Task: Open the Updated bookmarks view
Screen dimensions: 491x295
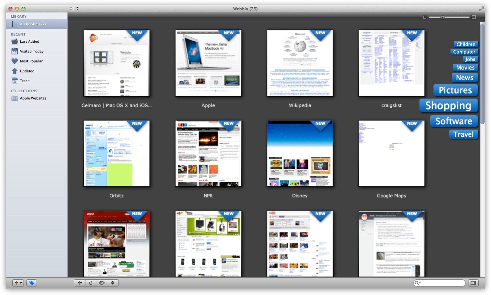Action: pos(27,71)
